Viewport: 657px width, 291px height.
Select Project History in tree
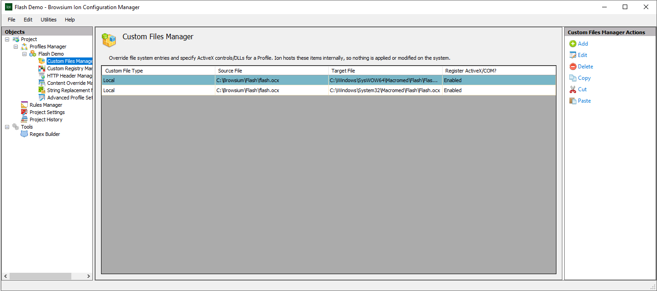pos(46,120)
